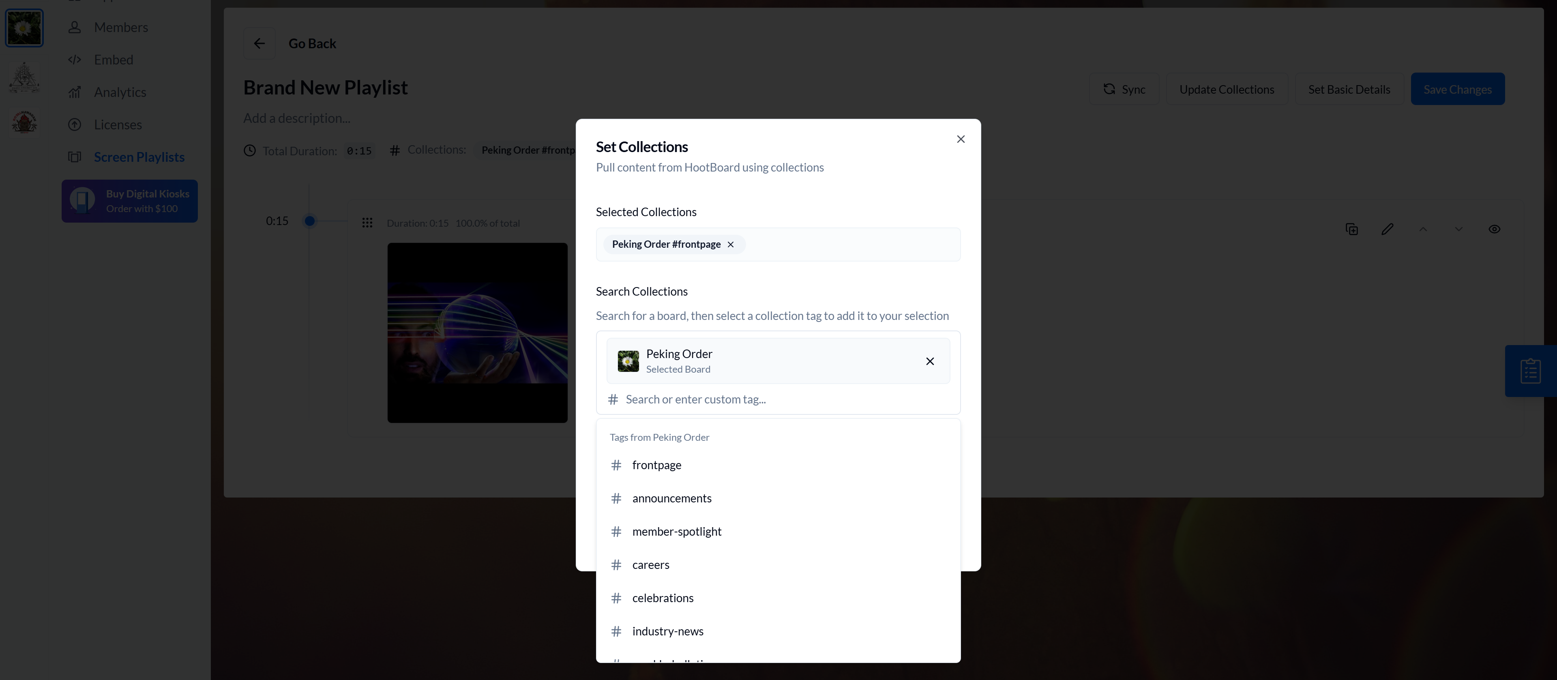This screenshot has width=1557, height=680.
Task: Click the duplicate slide icon on the playlist item
Action: pyautogui.click(x=1351, y=229)
